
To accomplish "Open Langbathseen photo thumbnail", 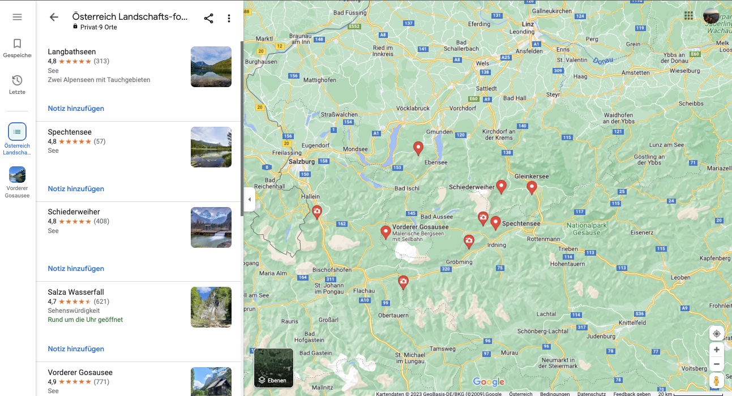I will (x=211, y=67).
